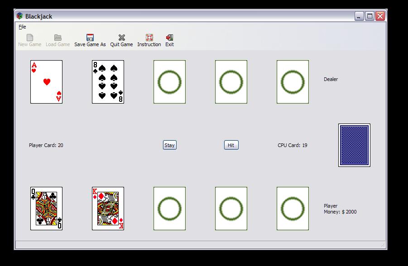The width and height of the screenshot is (408, 266).
Task: Select the dealer's 8 of Spades card
Action: (x=108, y=82)
